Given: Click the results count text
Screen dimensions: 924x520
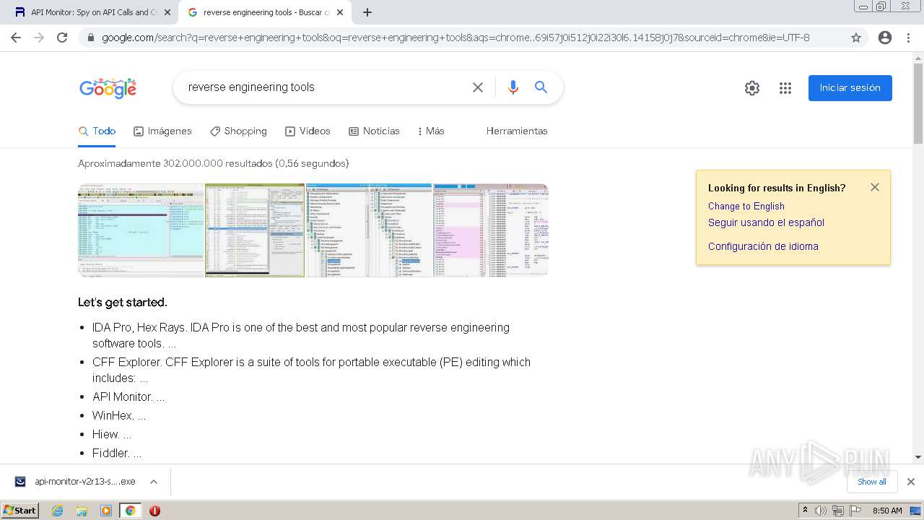Looking at the screenshot, I should pos(214,164).
